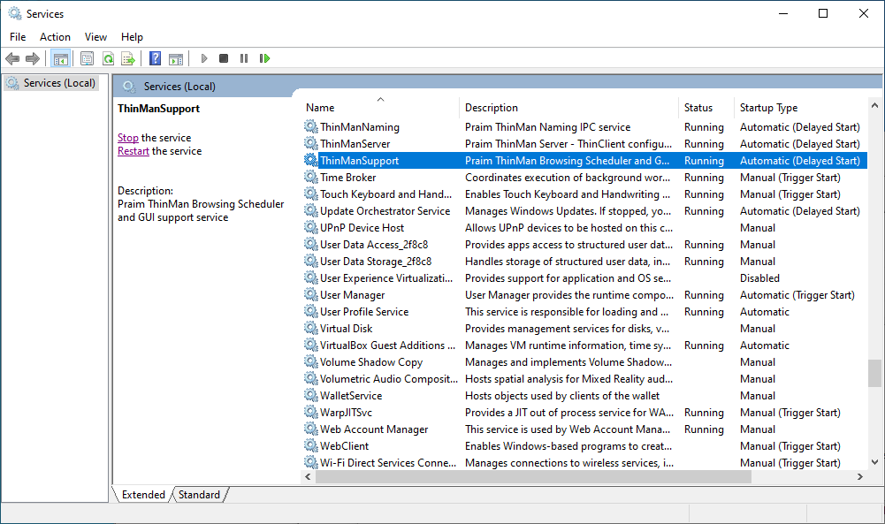Open the File menu
Image resolution: width=885 pixels, height=524 pixels.
pyautogui.click(x=18, y=36)
